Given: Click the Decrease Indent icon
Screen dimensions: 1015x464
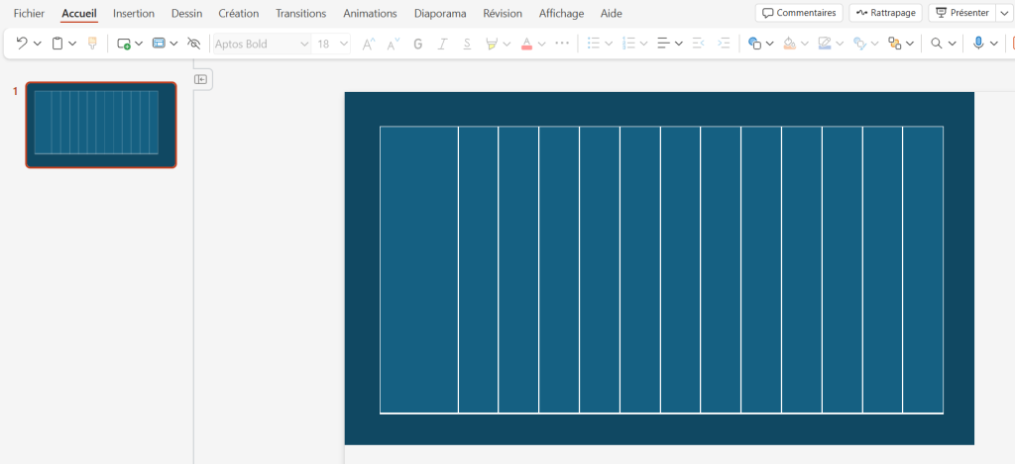Looking at the screenshot, I should pyautogui.click(x=698, y=44).
